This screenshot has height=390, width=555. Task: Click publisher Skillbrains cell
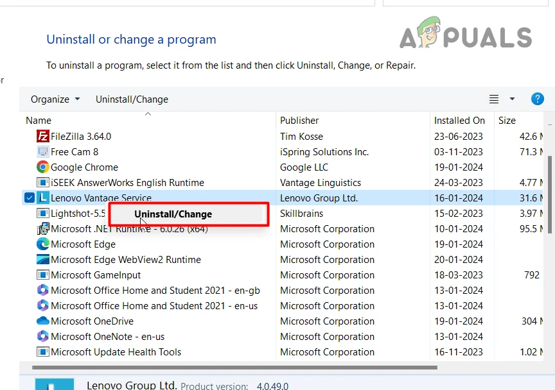click(x=301, y=214)
